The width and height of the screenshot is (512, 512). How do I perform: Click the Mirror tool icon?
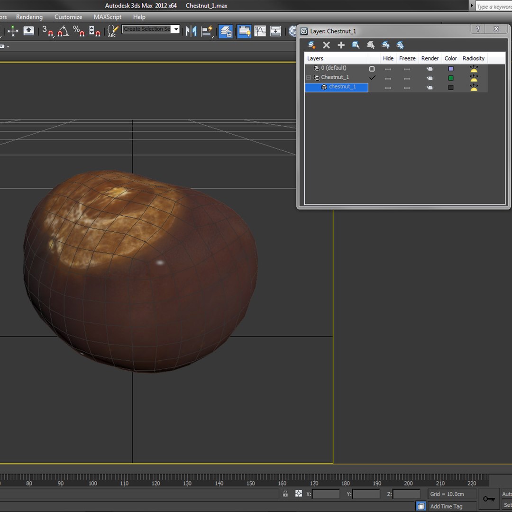191,31
